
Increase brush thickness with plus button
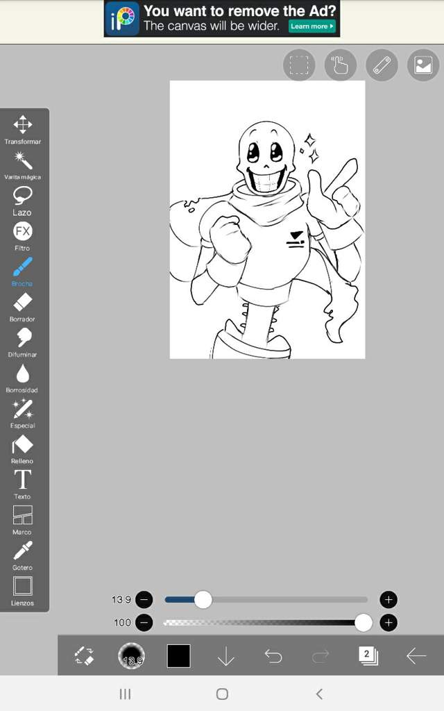[x=388, y=599]
